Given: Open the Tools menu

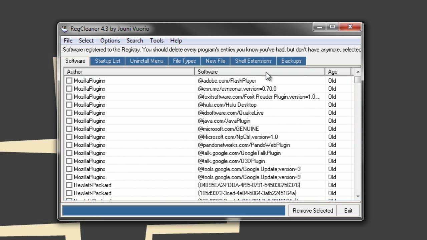Looking at the screenshot, I should click(x=156, y=40).
